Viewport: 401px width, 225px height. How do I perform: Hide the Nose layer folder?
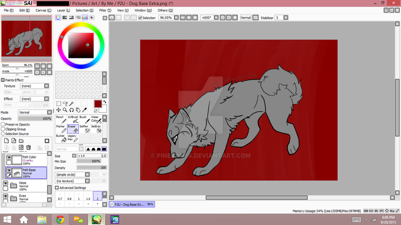tap(5, 183)
